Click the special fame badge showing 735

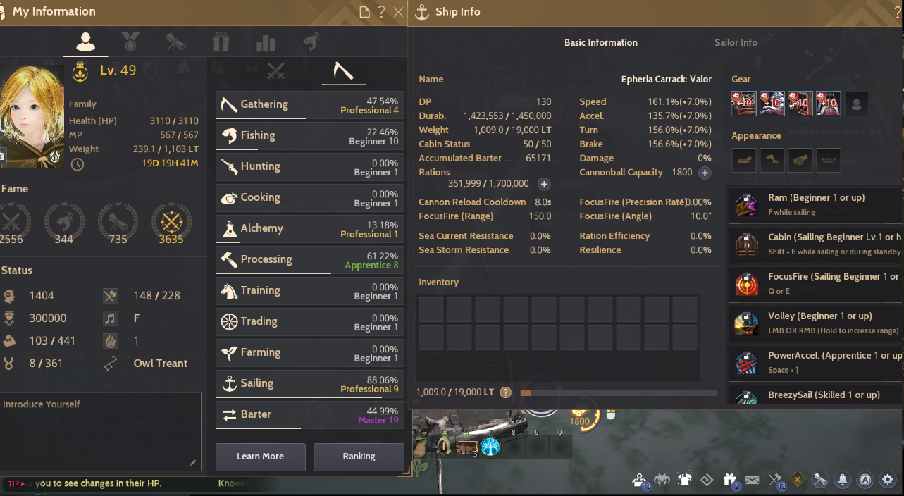pyautogui.click(x=118, y=221)
